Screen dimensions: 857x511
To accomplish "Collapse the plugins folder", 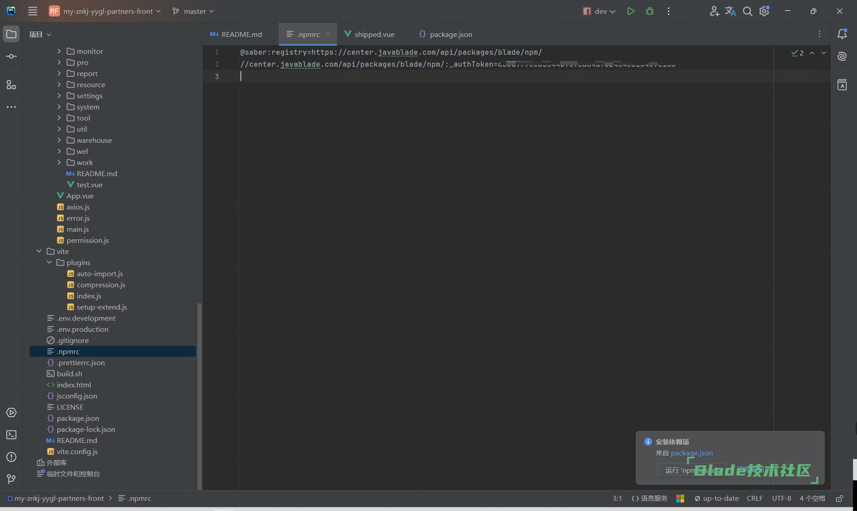I will (x=49, y=262).
